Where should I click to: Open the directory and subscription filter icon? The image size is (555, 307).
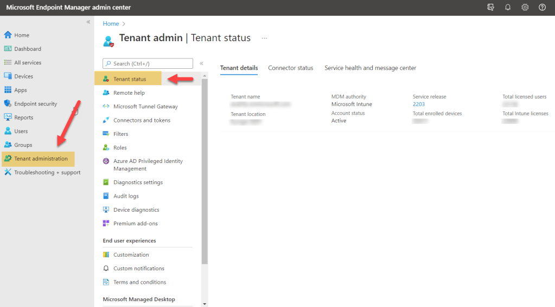tap(491, 8)
